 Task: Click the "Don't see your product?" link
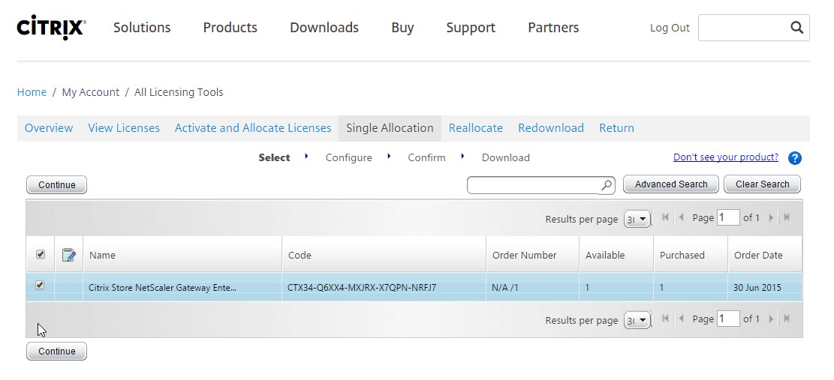(725, 157)
